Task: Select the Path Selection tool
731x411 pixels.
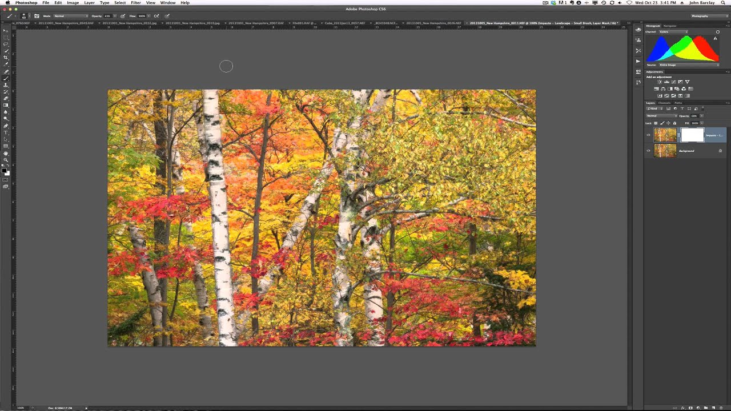Action: coord(5,139)
